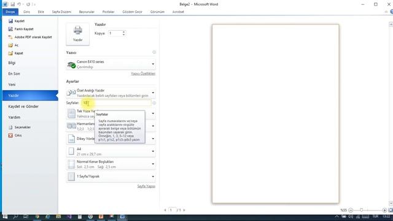Click the zoom in plus button
Viewport: 393px width, 221px height.
(384, 210)
